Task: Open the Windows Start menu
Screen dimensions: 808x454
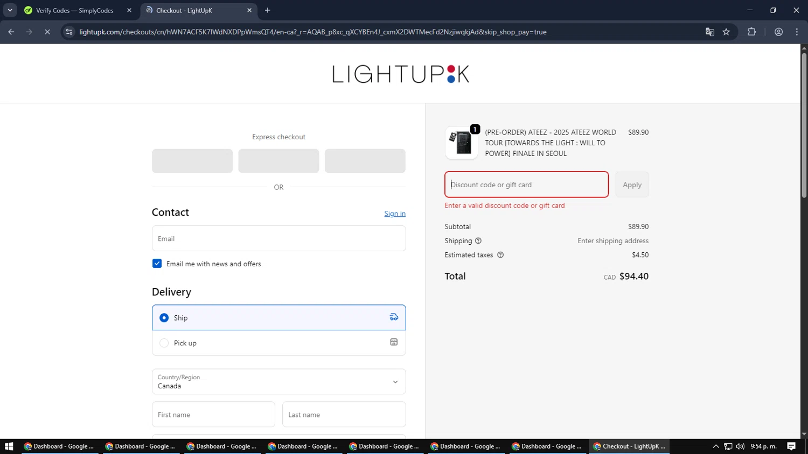Action: point(9,446)
